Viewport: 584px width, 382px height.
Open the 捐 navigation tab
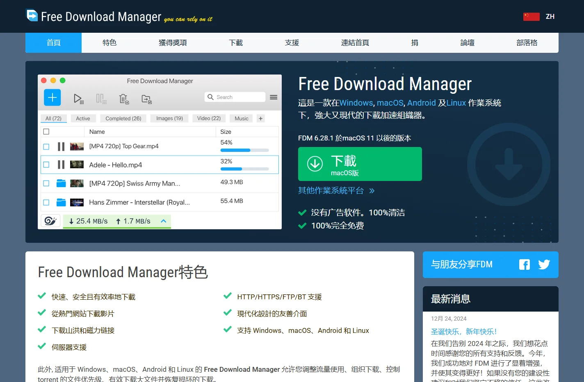point(415,43)
